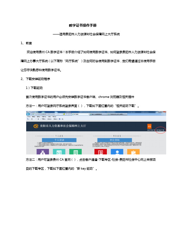
Task: Open the 收藏夹 menu in the browser
Action: tap(44, 117)
